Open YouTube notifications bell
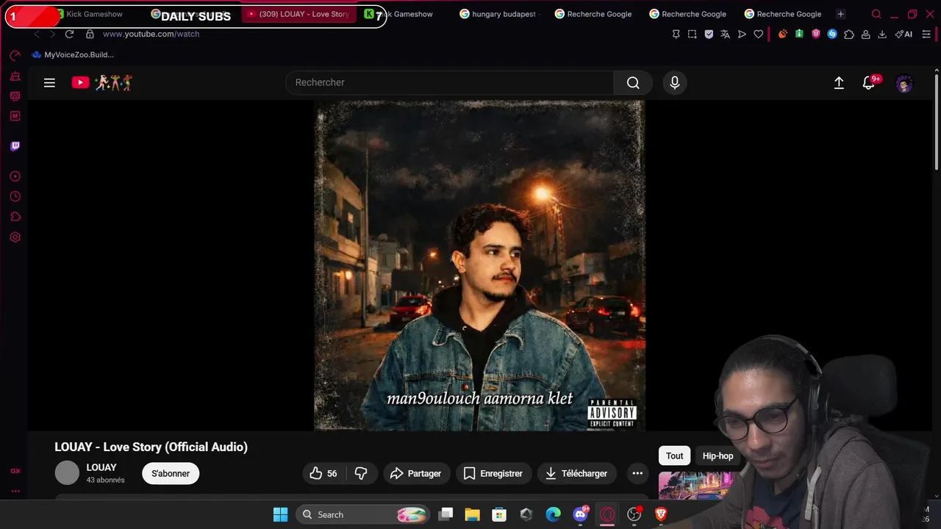941x529 pixels. (x=869, y=83)
